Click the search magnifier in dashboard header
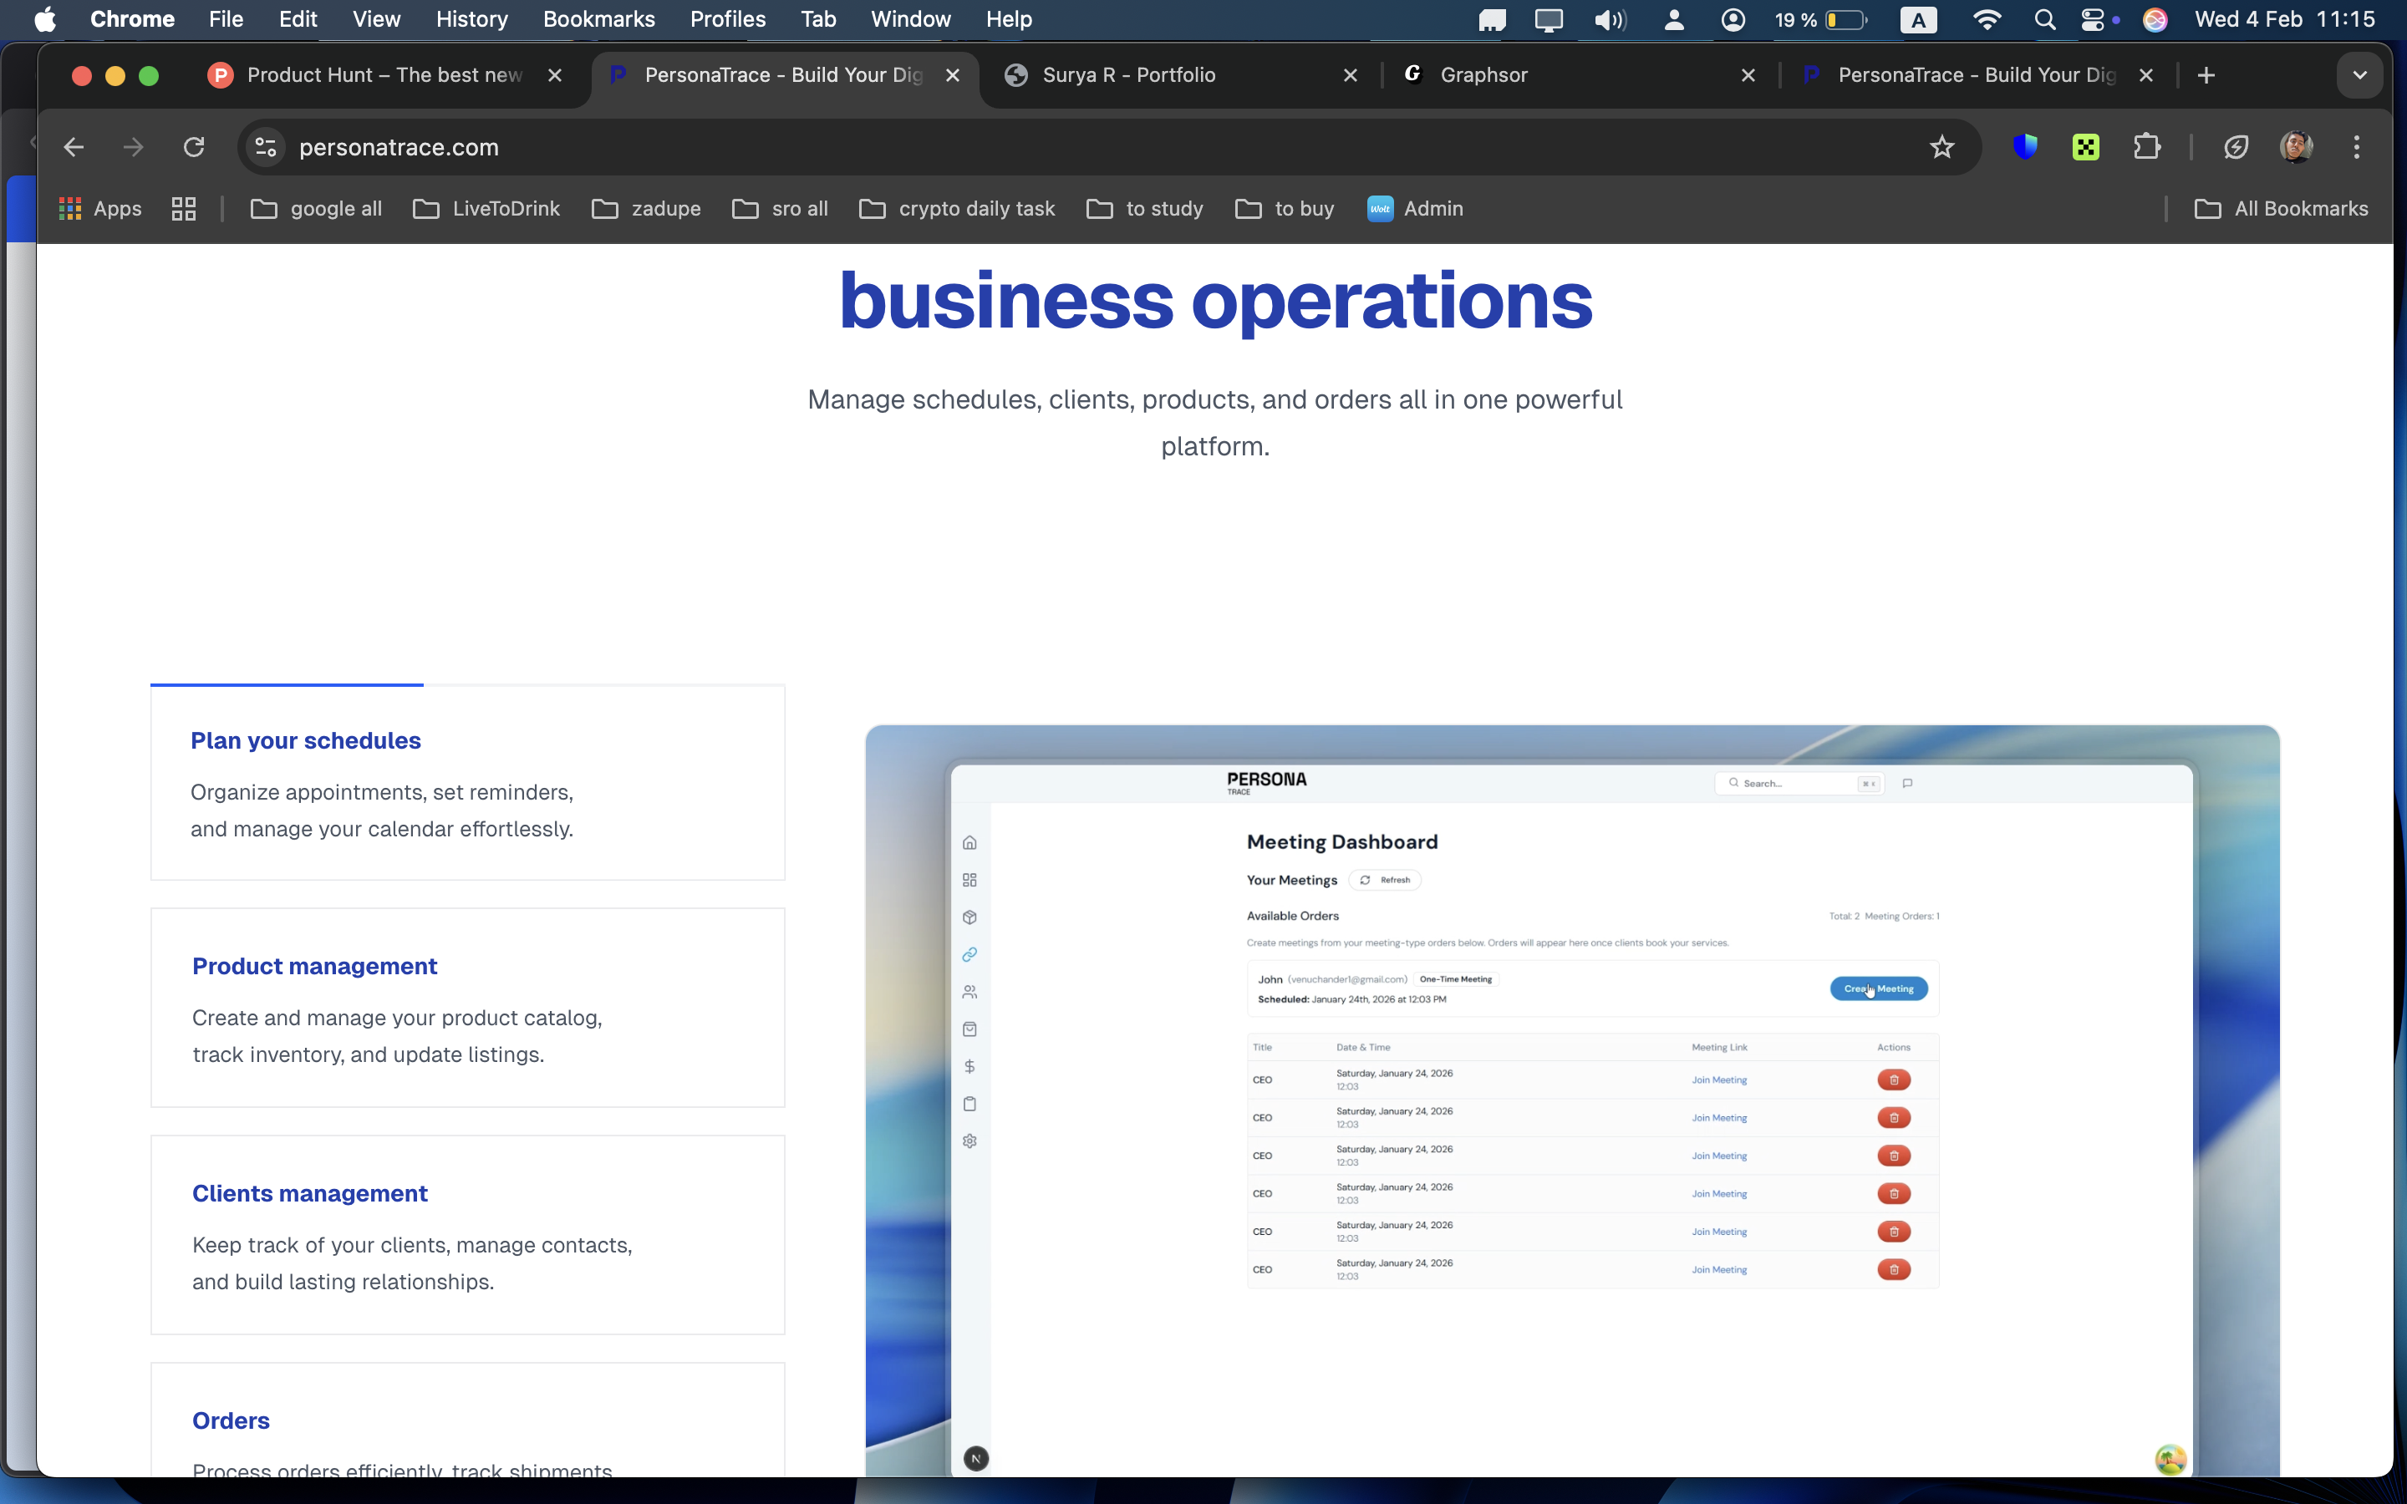Screen dimensions: 2407x1504 (x=1735, y=783)
